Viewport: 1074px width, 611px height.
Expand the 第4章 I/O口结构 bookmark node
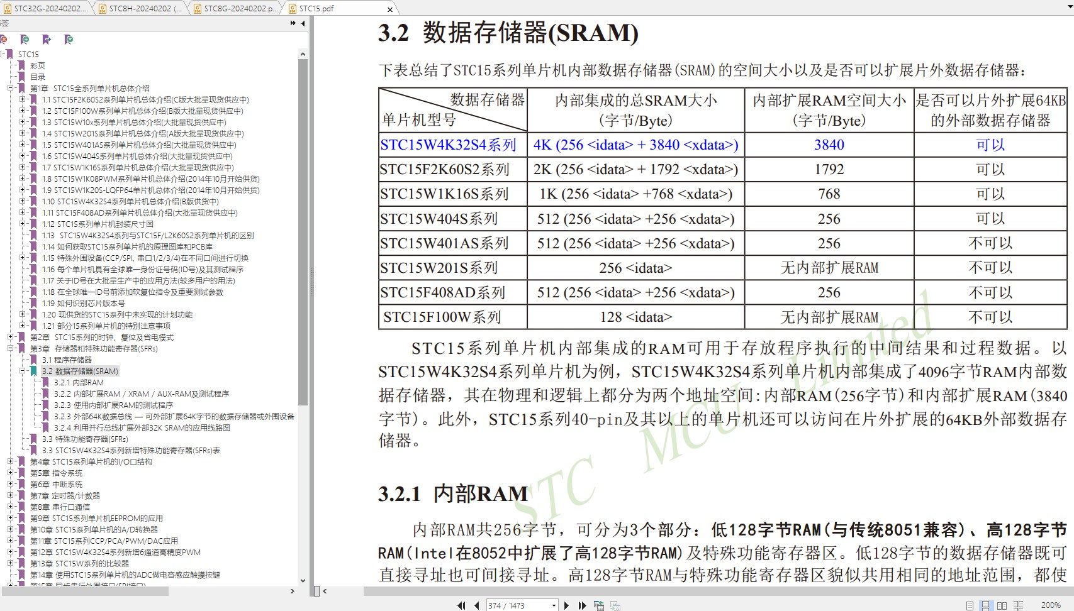[x=11, y=461]
